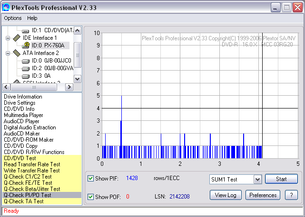
Task: Open Preferences
Action: click(x=263, y=195)
